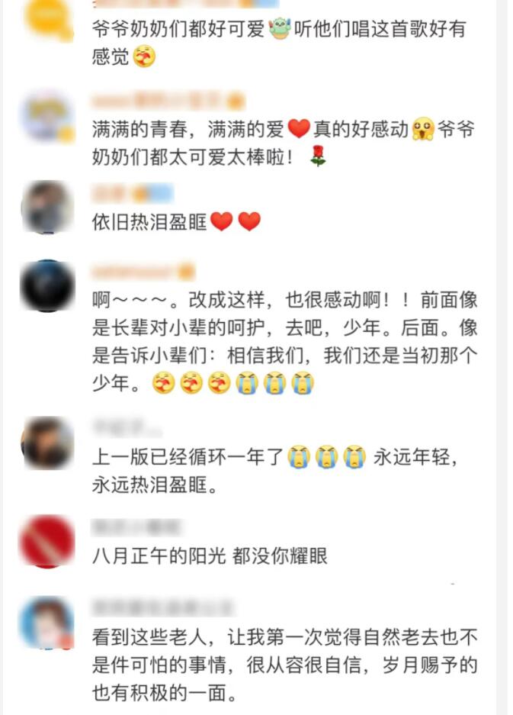Tap the shocked face emoji after 真的好感动
513x715 pixels.
coord(423,129)
